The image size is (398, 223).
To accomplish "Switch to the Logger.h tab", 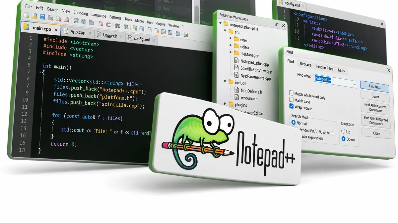I will (x=110, y=35).
